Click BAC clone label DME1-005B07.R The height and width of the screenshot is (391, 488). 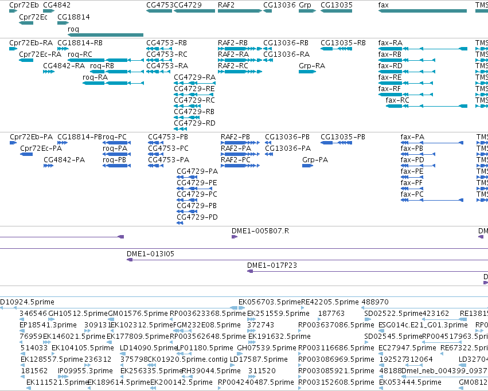point(260,231)
